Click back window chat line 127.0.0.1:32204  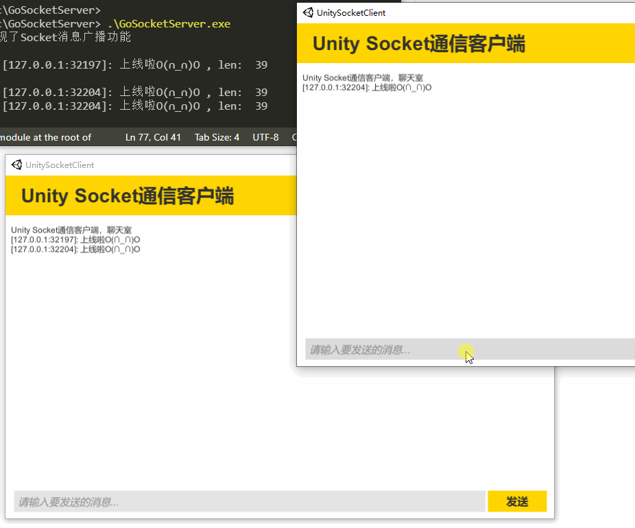click(75, 250)
